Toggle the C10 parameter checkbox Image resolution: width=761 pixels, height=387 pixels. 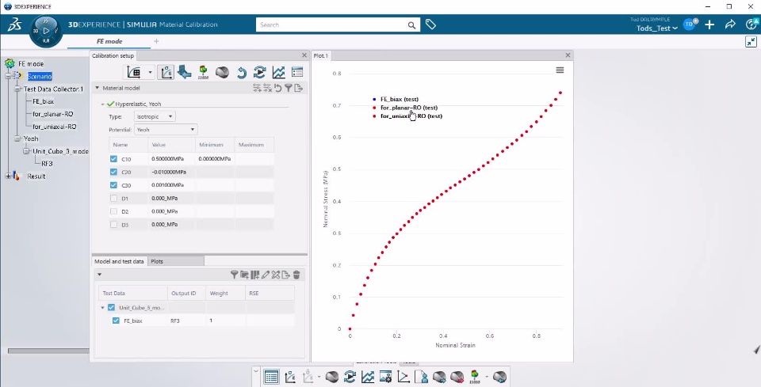(x=113, y=159)
